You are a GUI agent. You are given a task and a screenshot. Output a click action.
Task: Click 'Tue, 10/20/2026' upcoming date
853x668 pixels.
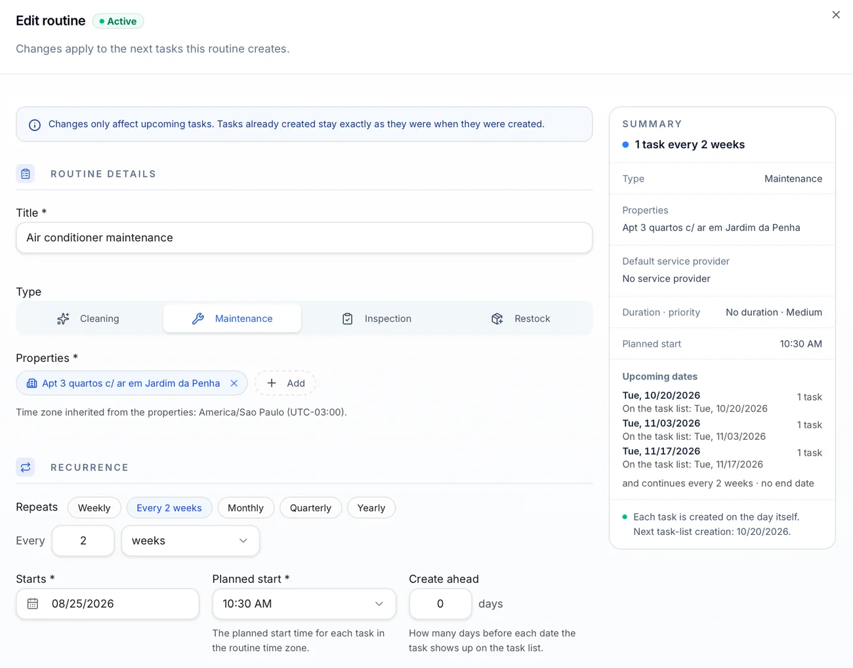[x=661, y=395]
